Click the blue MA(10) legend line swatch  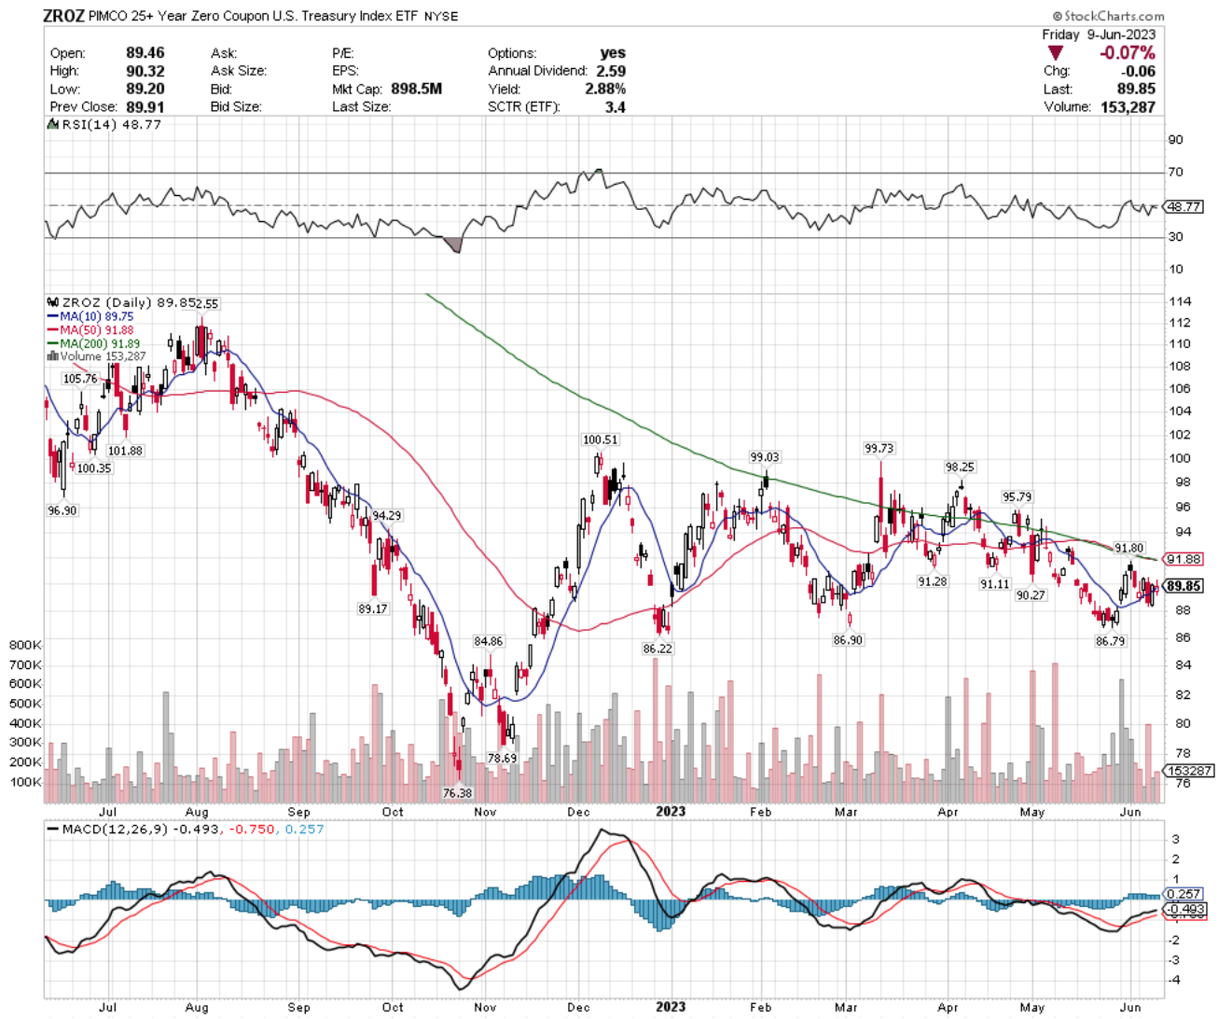52,317
